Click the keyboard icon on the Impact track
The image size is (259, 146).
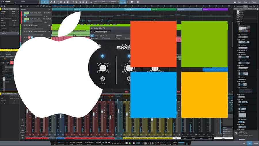pyautogui.click(x=49, y=25)
